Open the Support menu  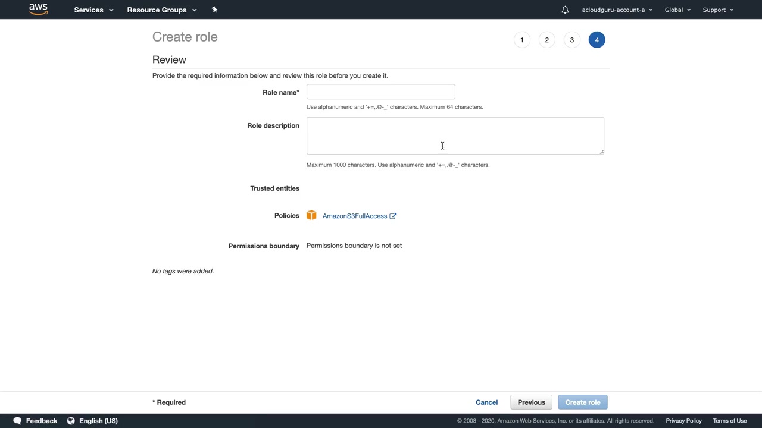(718, 10)
